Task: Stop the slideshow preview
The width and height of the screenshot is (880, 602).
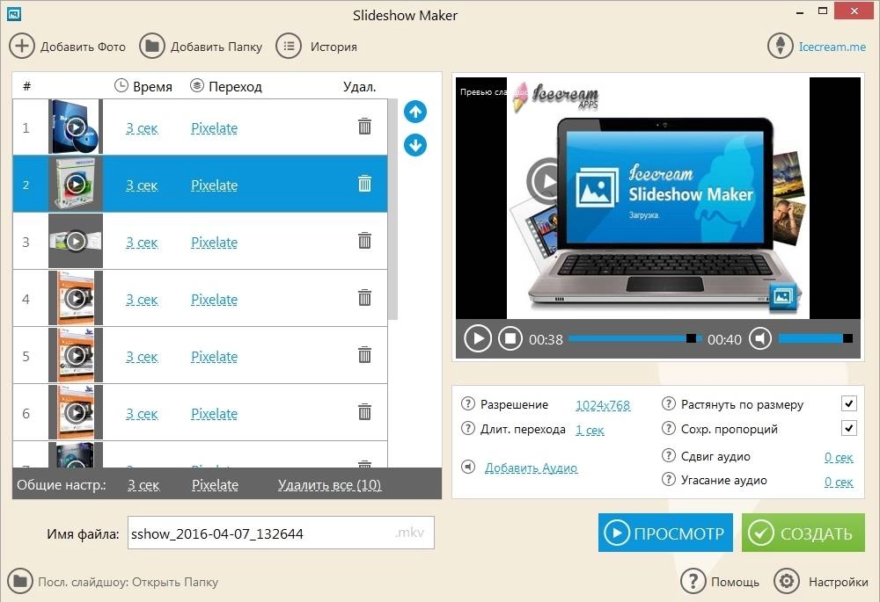Action: click(x=510, y=339)
